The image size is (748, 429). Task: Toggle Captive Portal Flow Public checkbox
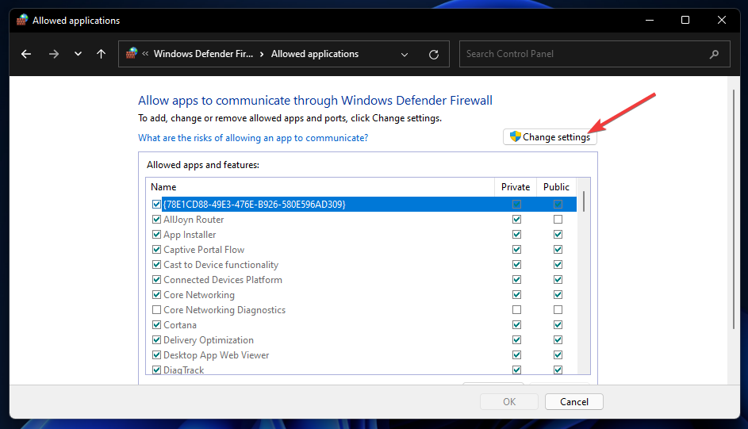point(558,249)
